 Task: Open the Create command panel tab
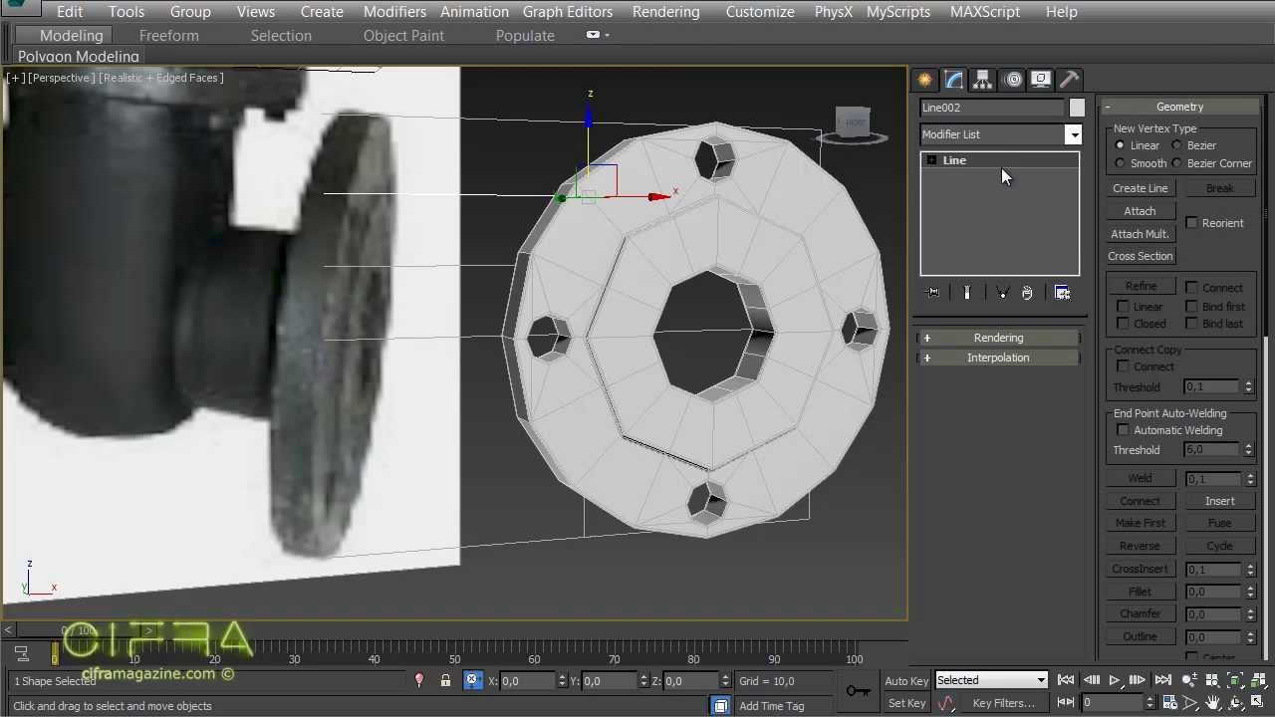point(925,80)
